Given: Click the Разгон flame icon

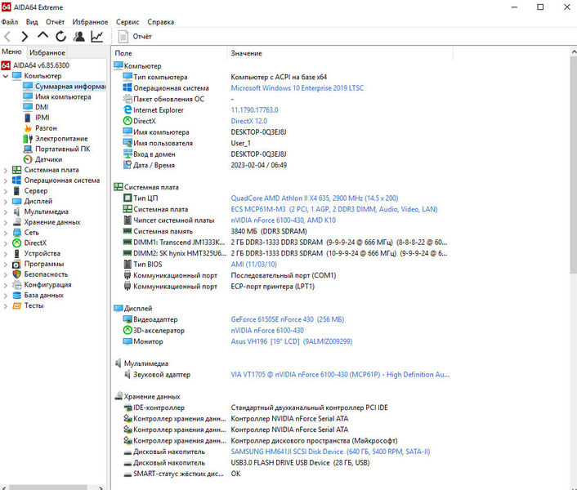Looking at the screenshot, I should pyautogui.click(x=28, y=128).
